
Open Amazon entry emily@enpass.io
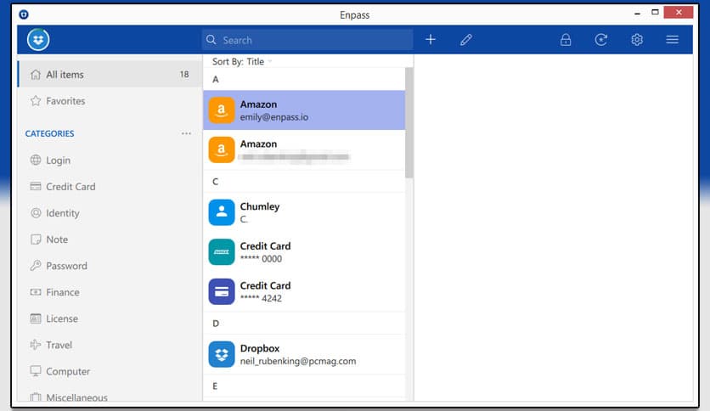click(x=304, y=110)
